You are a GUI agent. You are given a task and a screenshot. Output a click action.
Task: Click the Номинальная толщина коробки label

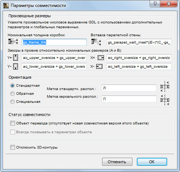coord(37,35)
